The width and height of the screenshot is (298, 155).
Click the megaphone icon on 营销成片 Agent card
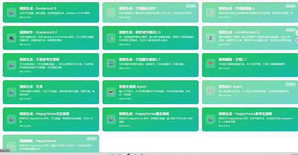coord(211,91)
